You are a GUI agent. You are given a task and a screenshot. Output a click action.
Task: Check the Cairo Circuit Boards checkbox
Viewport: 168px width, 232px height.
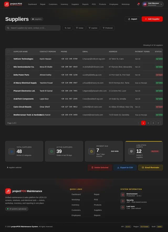click(8, 107)
